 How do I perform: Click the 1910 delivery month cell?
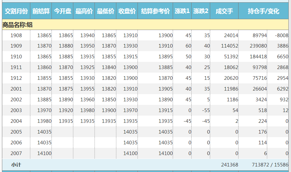pyautogui.click(x=16, y=57)
